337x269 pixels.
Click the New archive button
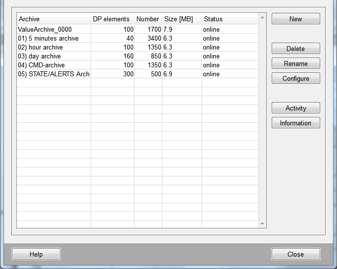pyautogui.click(x=295, y=19)
